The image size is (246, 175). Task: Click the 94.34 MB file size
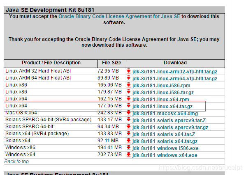coord(108,127)
